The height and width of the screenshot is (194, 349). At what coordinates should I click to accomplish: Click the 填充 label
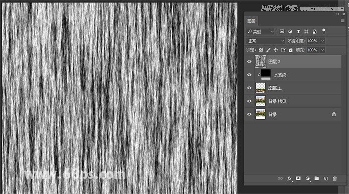click(300, 50)
